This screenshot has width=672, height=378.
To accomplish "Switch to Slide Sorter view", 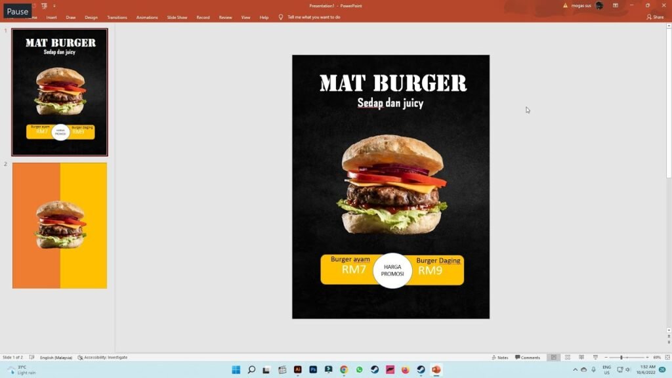I will pyautogui.click(x=567, y=358).
